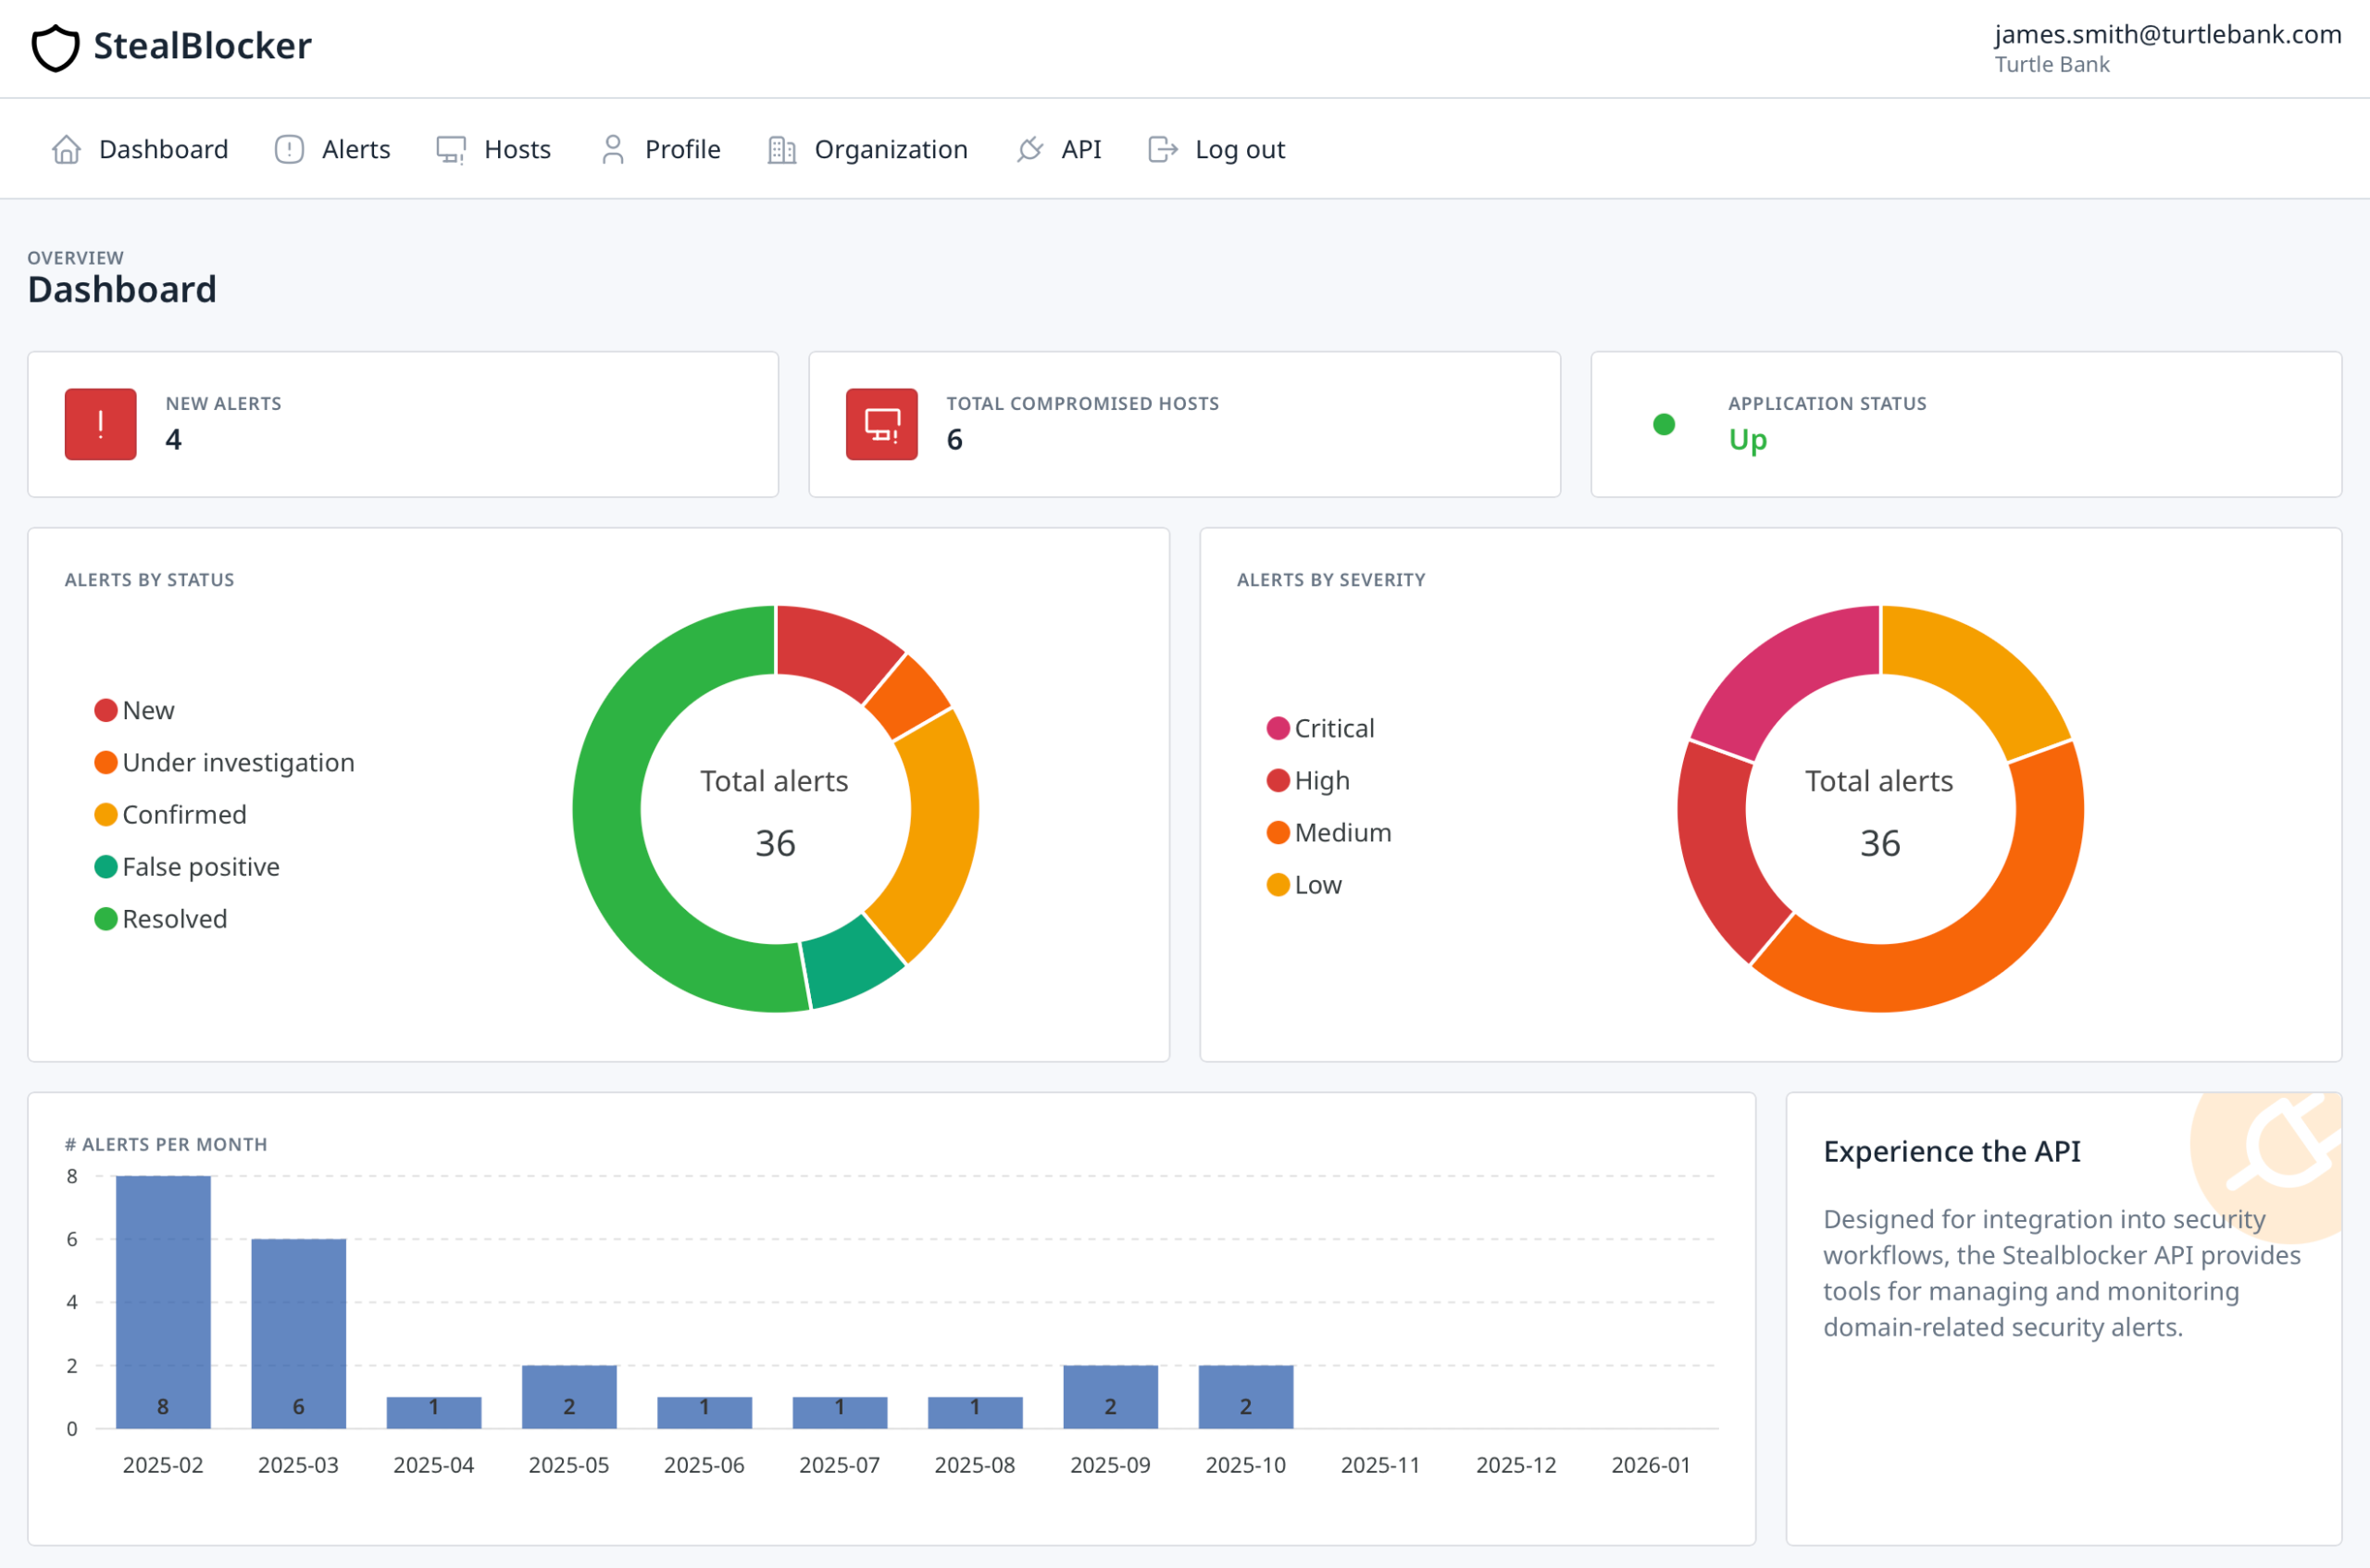The width and height of the screenshot is (2370, 1568).
Task: Click the 2025-02 bar in monthly chart
Action: point(163,1301)
